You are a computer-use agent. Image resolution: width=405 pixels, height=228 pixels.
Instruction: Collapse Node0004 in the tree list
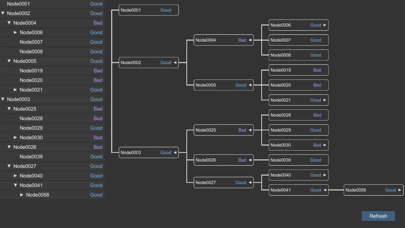9,23
